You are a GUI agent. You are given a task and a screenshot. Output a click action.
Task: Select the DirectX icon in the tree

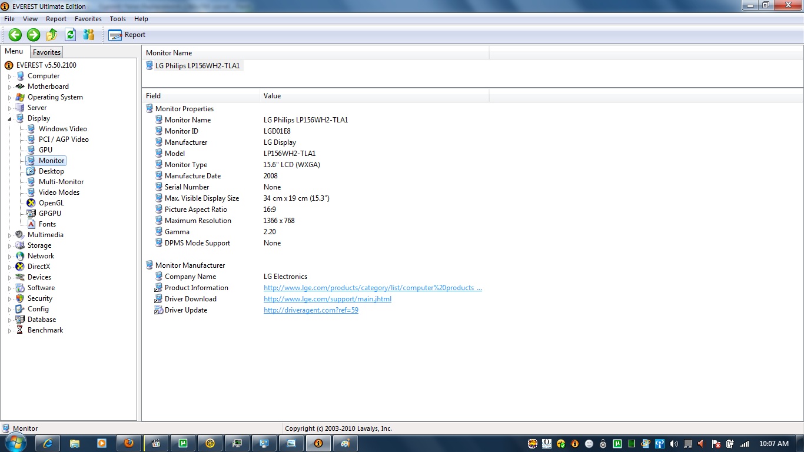(21, 267)
